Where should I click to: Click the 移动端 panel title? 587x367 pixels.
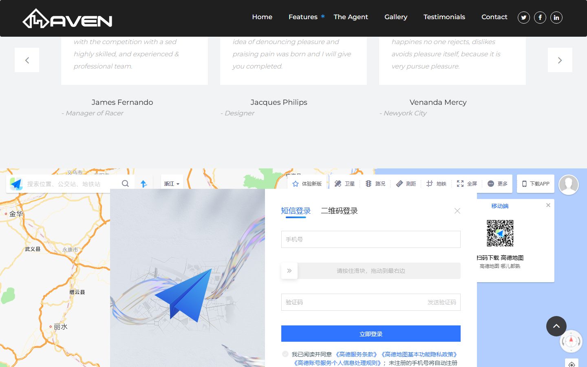click(x=500, y=206)
